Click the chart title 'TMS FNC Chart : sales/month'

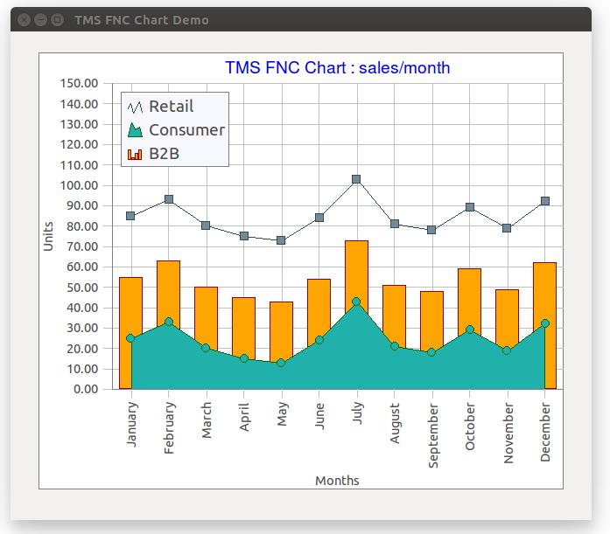point(337,67)
